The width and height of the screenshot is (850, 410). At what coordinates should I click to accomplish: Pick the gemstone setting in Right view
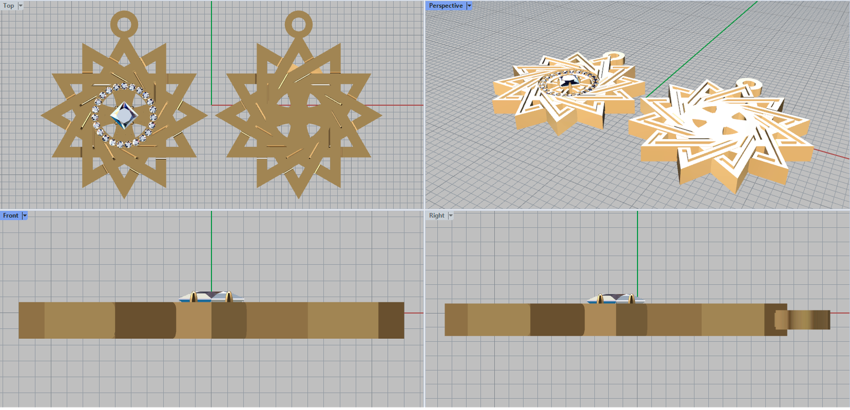pos(615,298)
